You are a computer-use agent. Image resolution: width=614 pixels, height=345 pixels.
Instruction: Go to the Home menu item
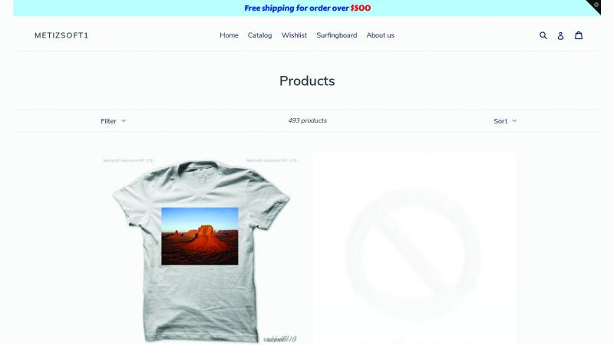coord(229,35)
